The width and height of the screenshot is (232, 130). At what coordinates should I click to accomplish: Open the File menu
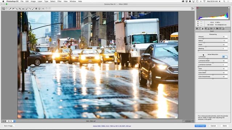[22, 1]
